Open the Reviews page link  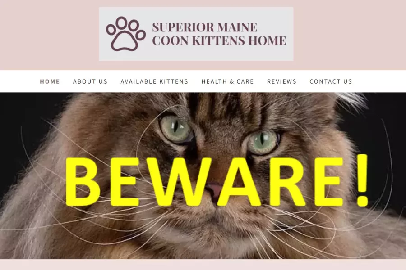(281, 81)
